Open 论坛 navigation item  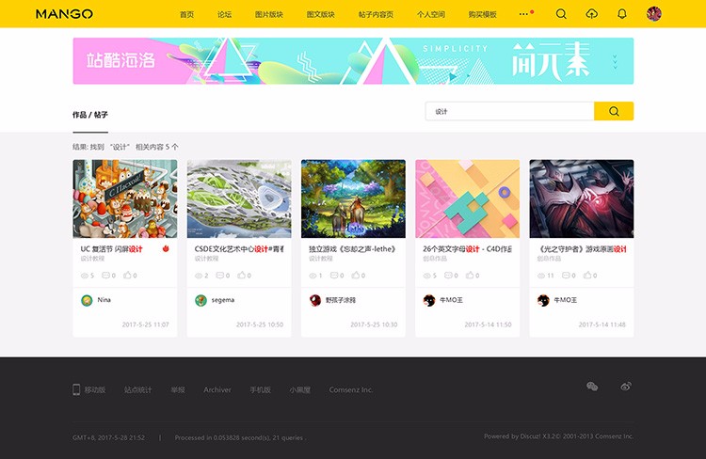224,14
